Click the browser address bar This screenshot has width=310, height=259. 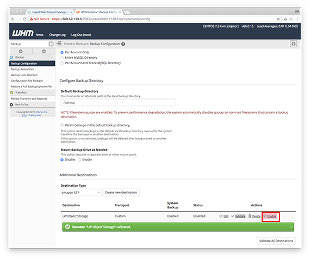point(154,19)
